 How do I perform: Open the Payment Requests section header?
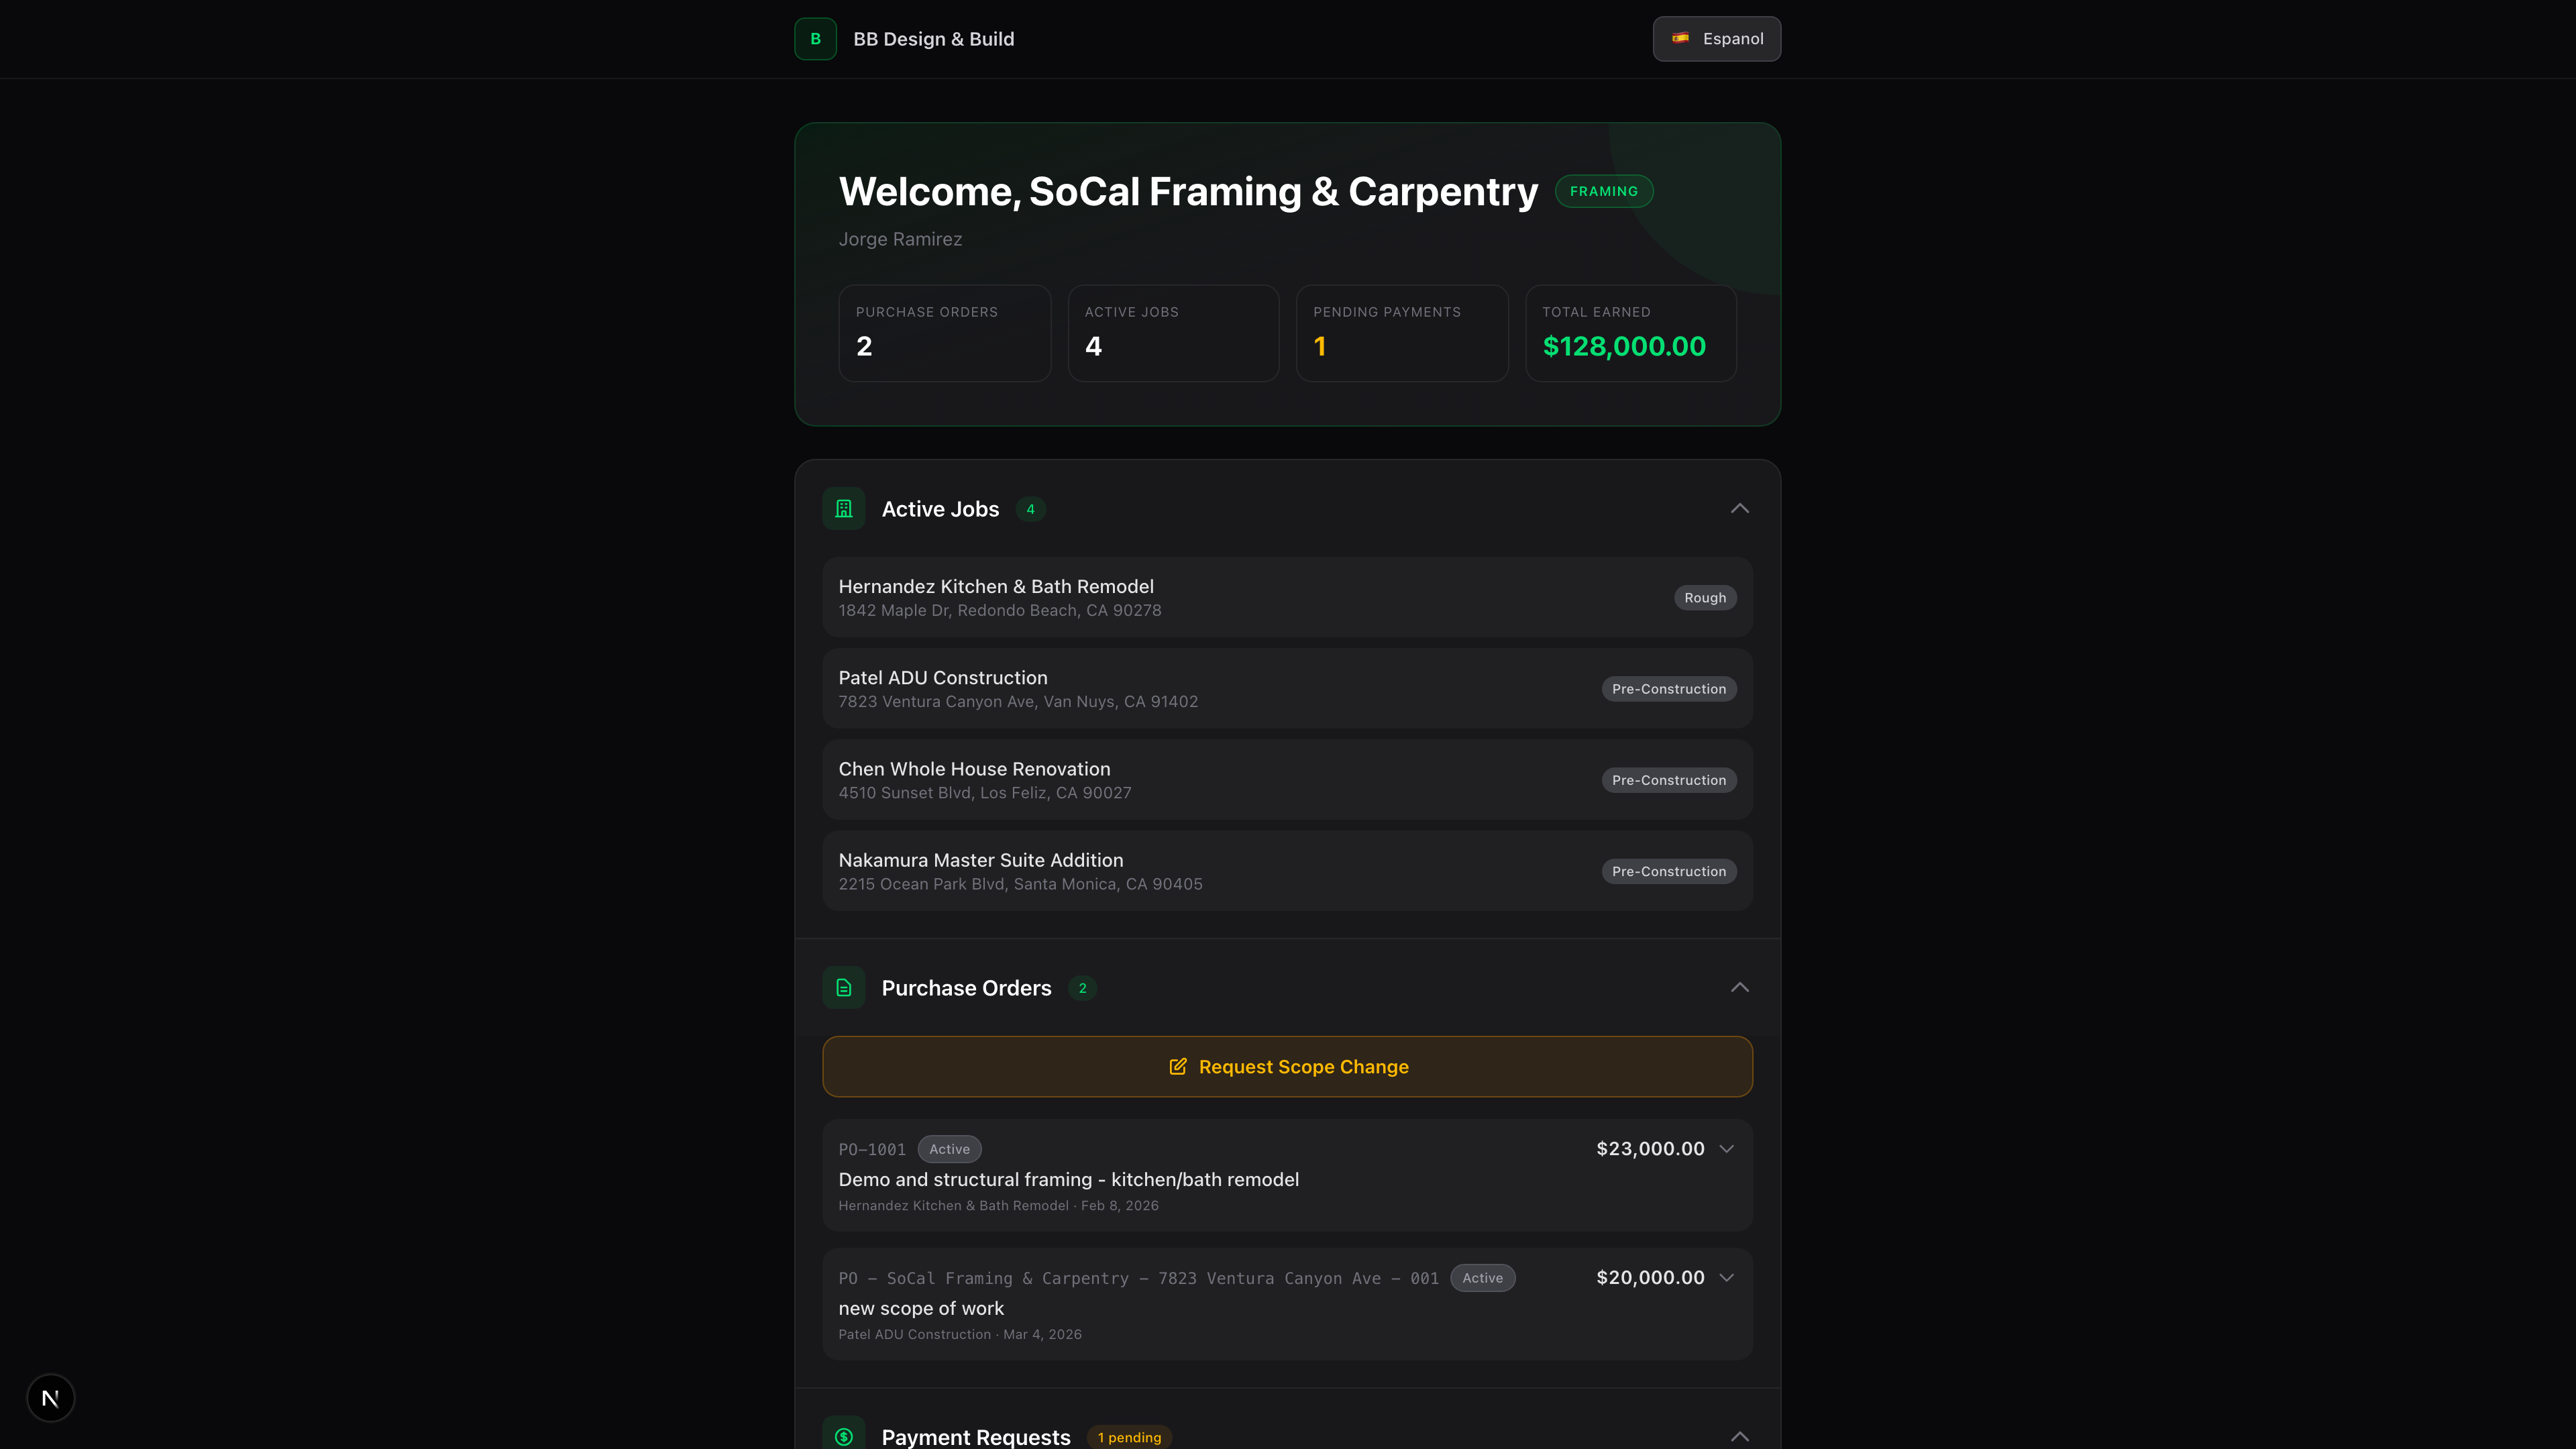[976, 1436]
